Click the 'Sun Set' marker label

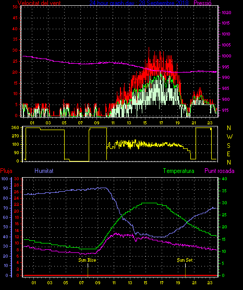click(x=185, y=260)
